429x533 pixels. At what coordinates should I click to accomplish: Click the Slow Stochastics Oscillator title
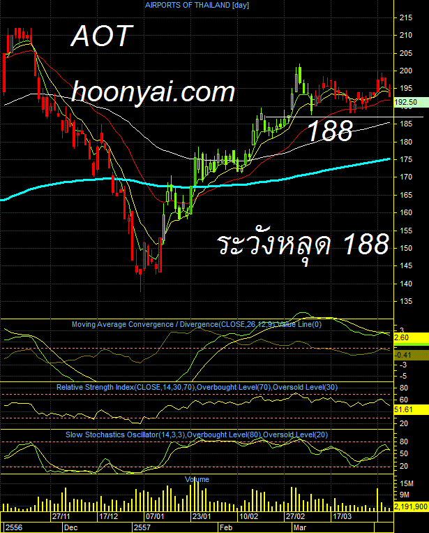(x=197, y=435)
